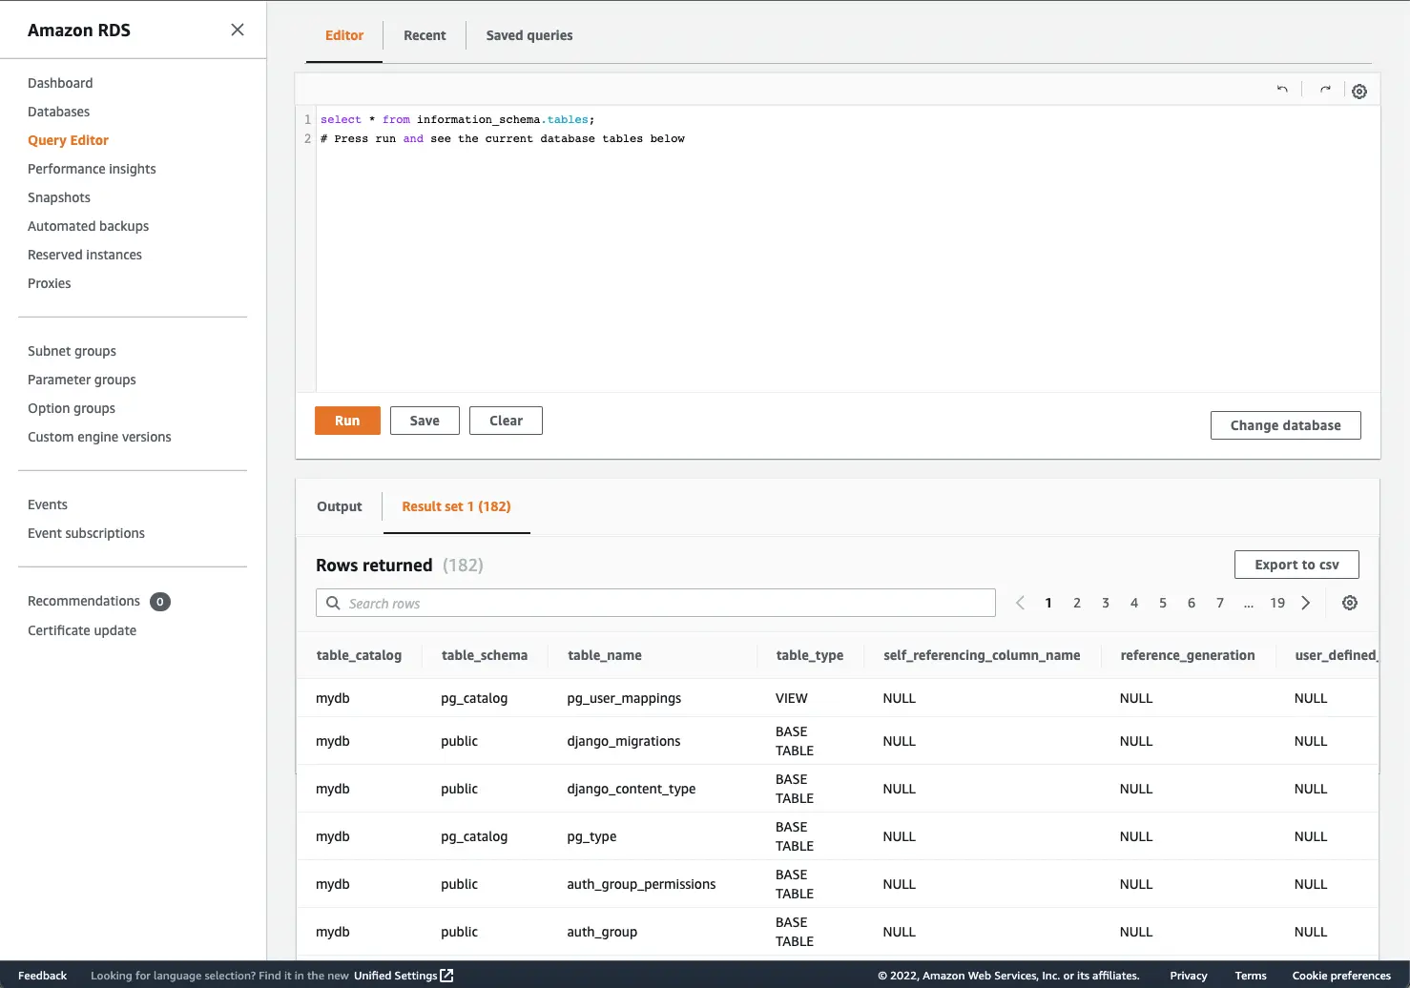Open Snapshots page
Viewport: 1410px width, 988px height.
[59, 197]
